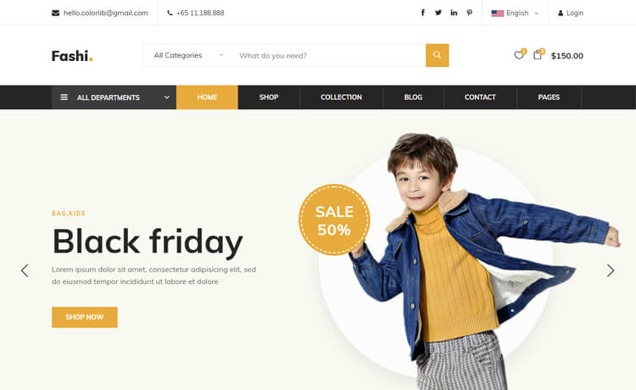Open the LinkedIn social icon
636x390 pixels.
tap(454, 13)
